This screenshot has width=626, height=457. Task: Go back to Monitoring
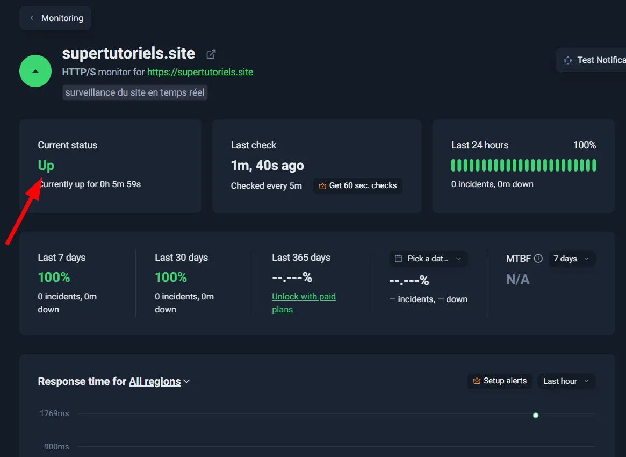tap(55, 18)
